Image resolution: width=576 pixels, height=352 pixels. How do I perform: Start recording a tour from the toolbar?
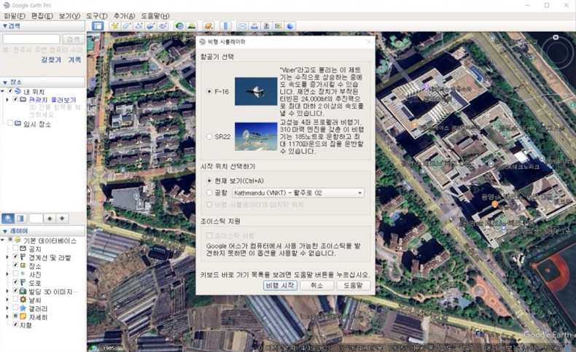[x=163, y=26]
